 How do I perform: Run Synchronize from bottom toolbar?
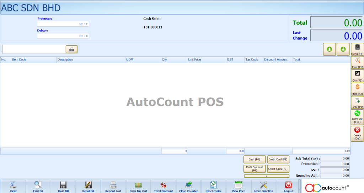tap(213, 186)
